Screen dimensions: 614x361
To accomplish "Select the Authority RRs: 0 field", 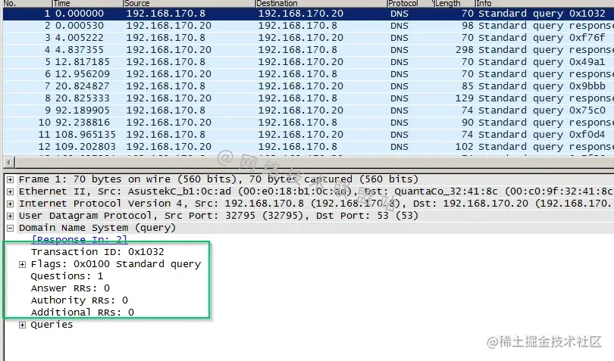I will pos(80,300).
